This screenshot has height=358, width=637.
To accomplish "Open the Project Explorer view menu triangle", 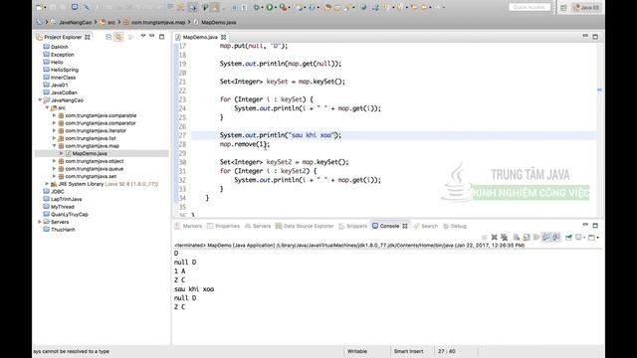I will [143, 36].
